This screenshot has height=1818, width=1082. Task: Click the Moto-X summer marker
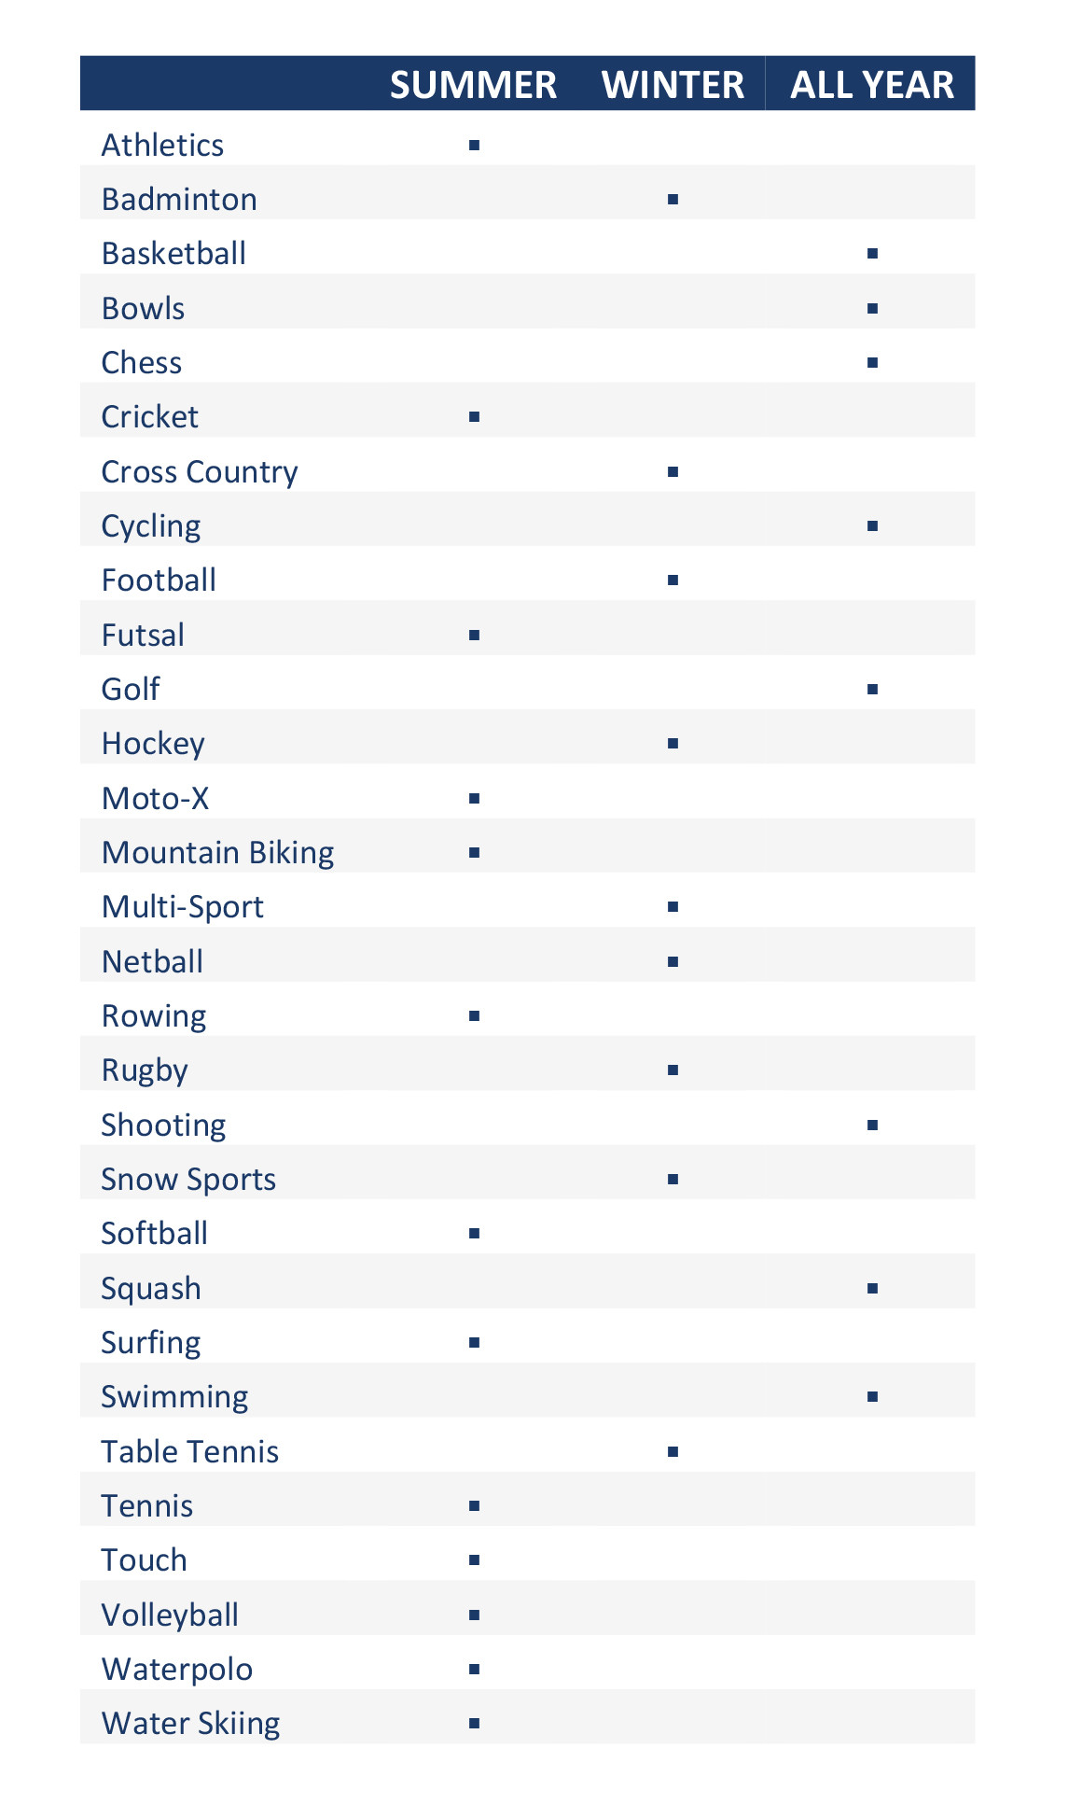474,798
